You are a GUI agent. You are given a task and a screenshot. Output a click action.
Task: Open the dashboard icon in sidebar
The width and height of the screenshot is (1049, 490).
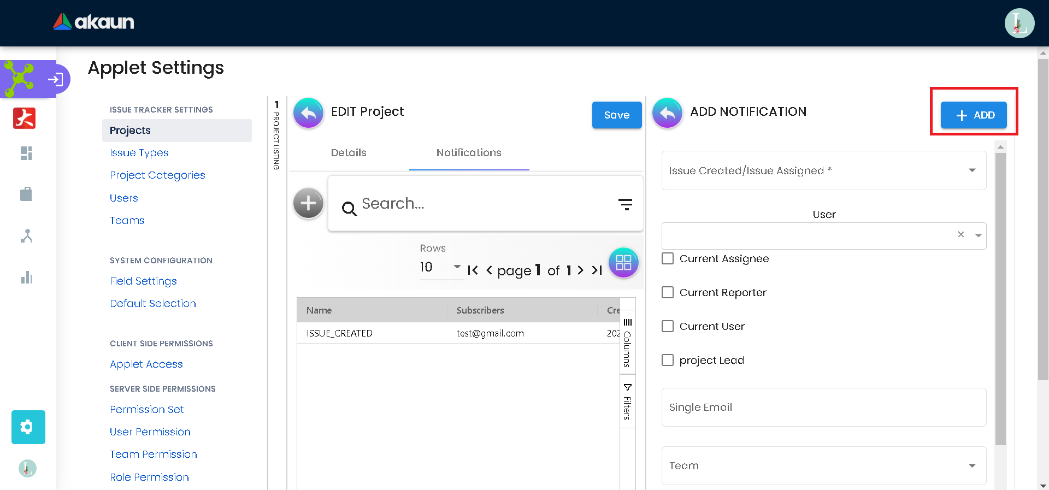[26, 154]
